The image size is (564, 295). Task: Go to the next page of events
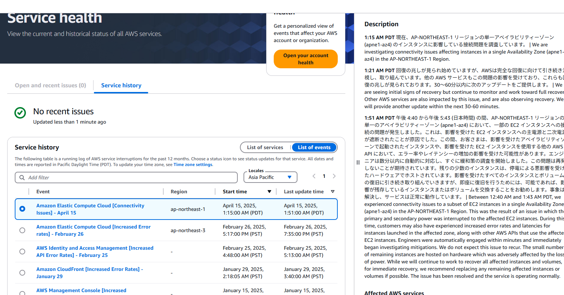tap(334, 176)
